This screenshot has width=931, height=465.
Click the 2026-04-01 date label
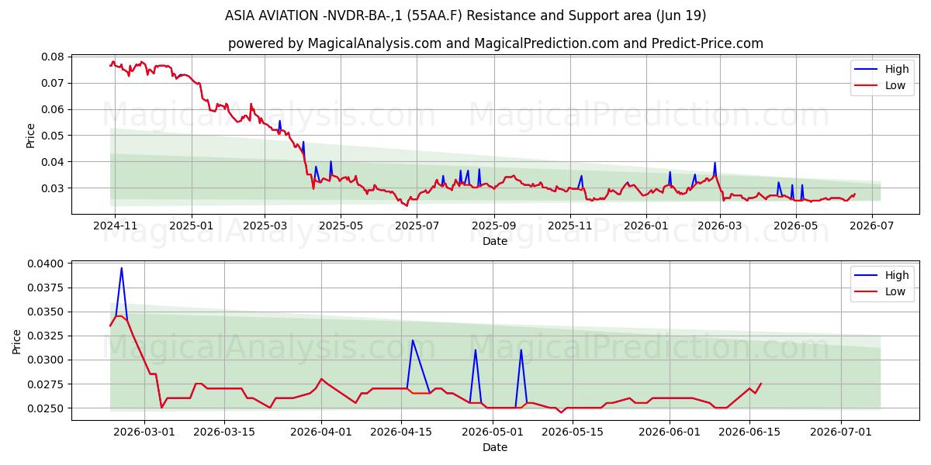(321, 432)
